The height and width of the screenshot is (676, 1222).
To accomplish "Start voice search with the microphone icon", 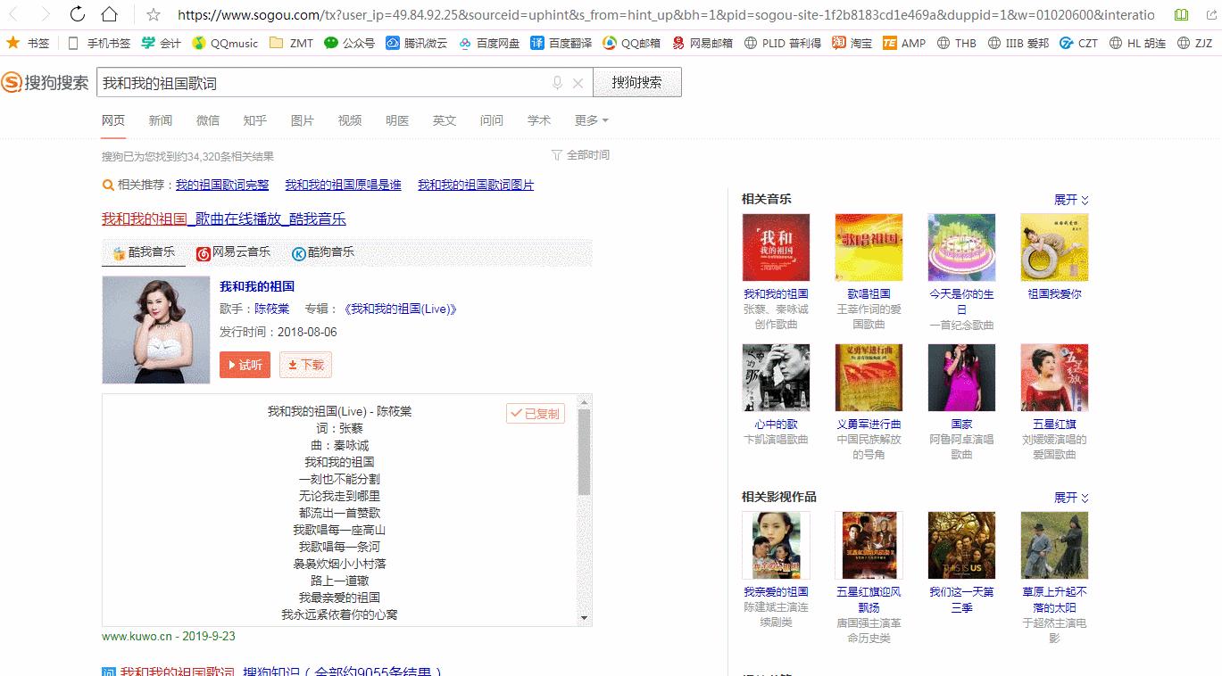I will (x=556, y=82).
